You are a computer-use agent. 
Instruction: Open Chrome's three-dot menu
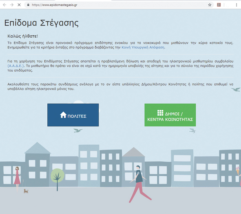click(236, 5)
